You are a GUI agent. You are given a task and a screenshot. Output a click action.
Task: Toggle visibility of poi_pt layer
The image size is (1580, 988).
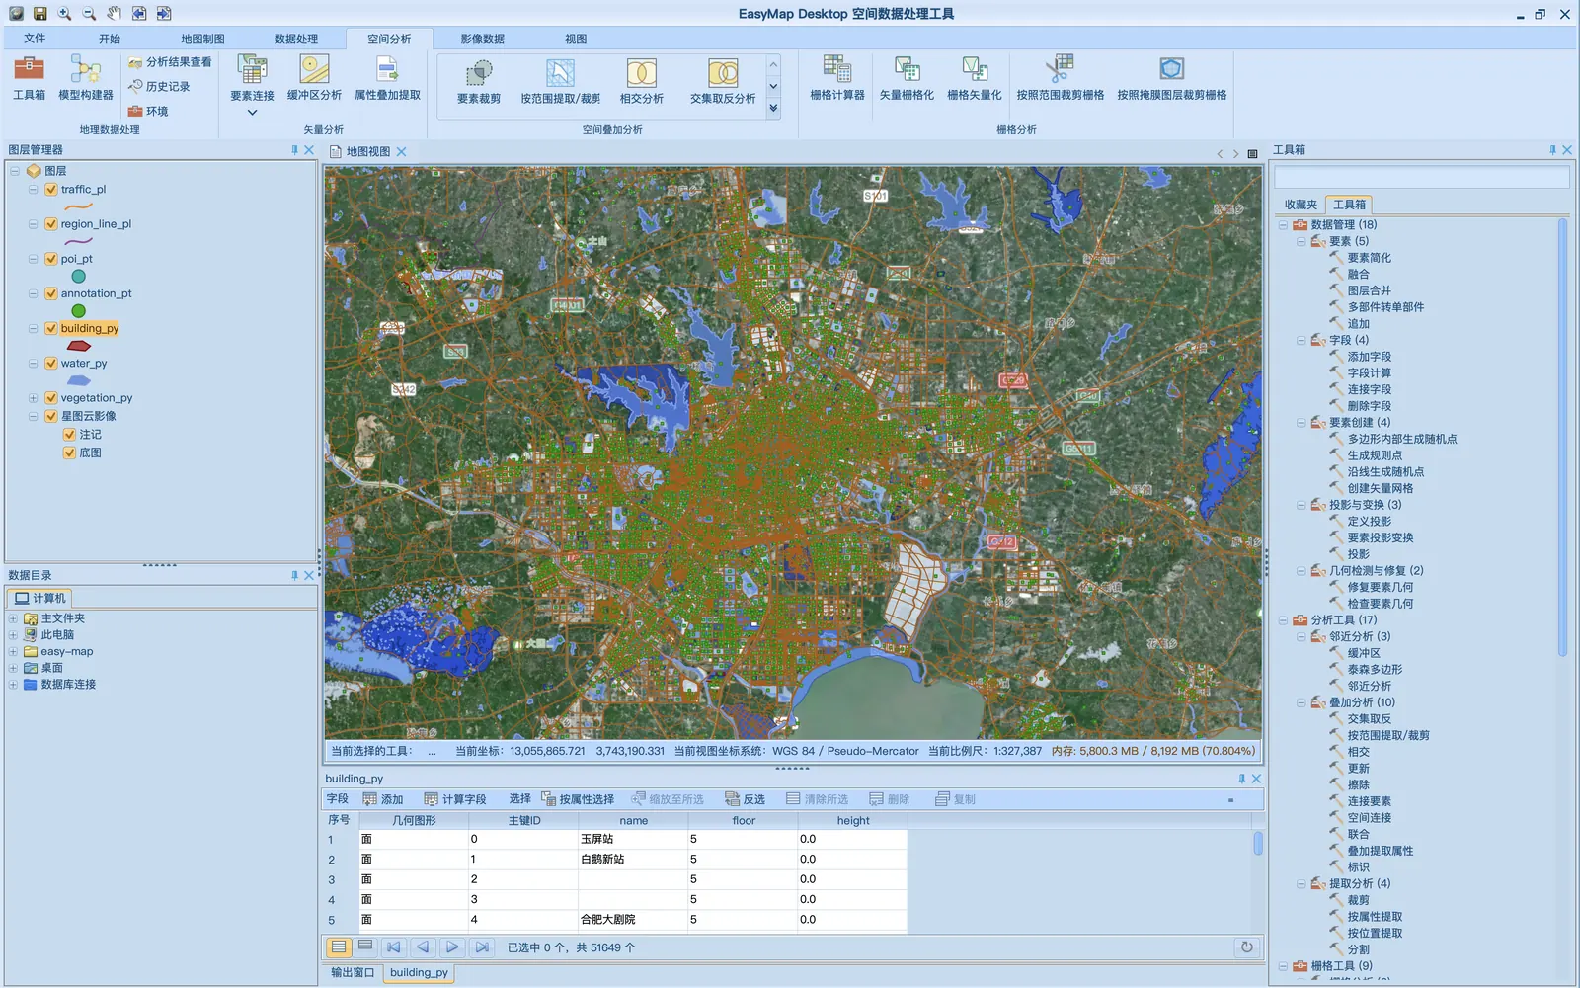point(51,259)
